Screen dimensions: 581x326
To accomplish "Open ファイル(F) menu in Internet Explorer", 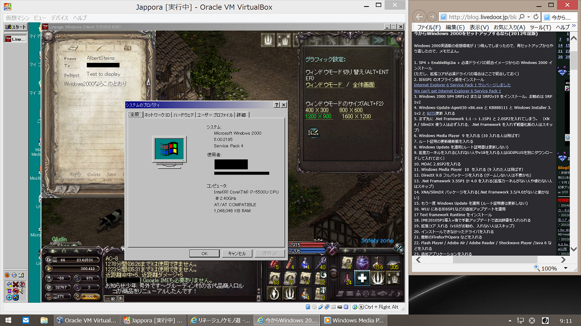I will pyautogui.click(x=429, y=27).
